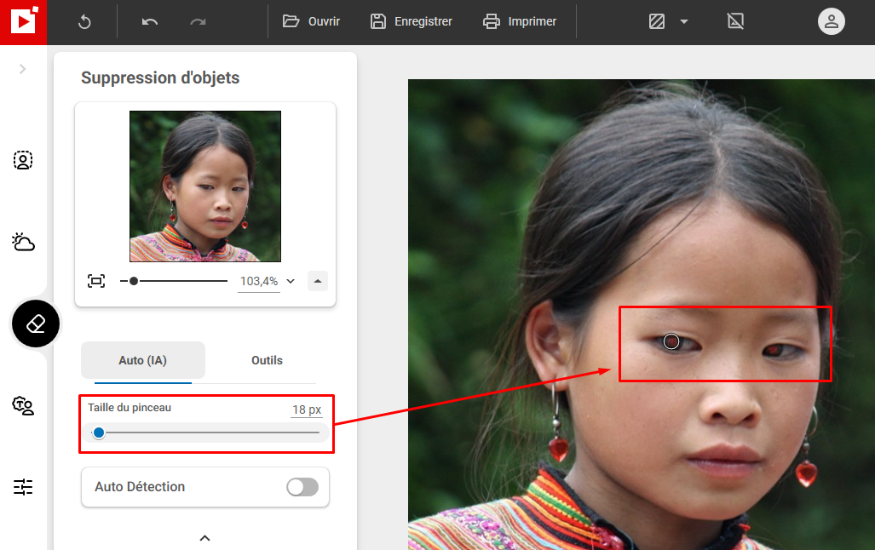Select the text recognition tool icon

click(22, 406)
